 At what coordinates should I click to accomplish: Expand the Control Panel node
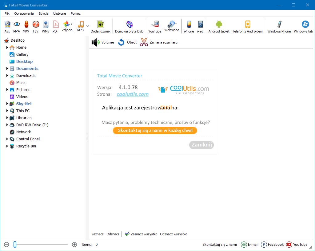7,139
